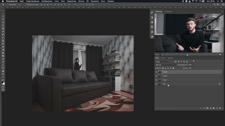
Task: Select the Ellipse shape tool
Action: click(3, 68)
